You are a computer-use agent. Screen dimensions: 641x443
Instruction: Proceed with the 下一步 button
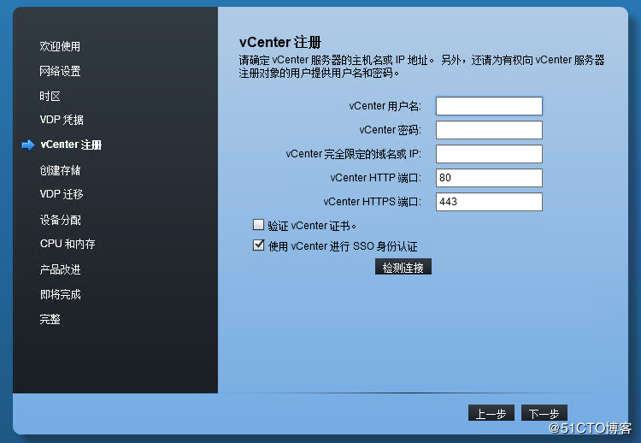pyautogui.click(x=544, y=413)
